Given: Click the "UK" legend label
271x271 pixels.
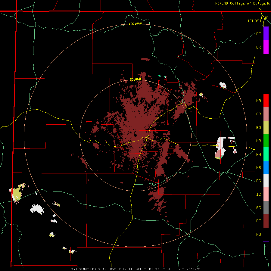Looking at the screenshot, I should [x=258, y=47].
